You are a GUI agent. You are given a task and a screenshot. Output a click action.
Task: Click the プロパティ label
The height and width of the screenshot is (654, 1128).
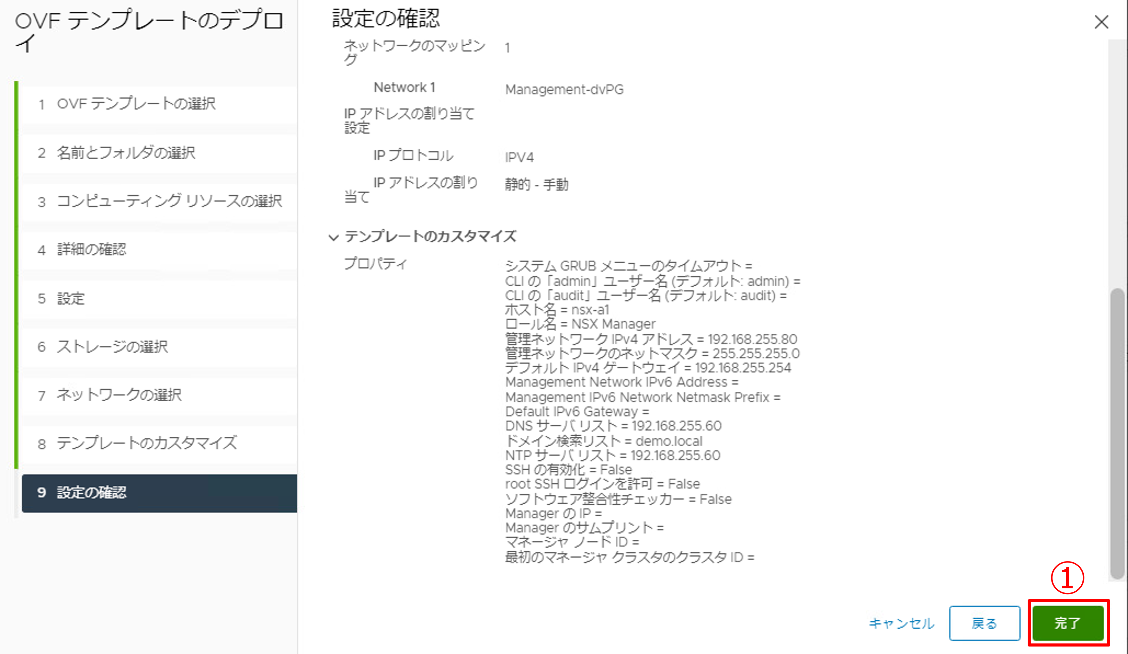coord(375,264)
